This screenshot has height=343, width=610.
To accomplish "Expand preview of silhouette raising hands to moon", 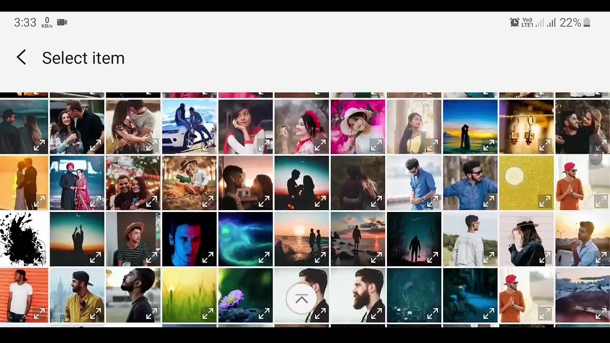I will pyautogui.click(x=96, y=258).
